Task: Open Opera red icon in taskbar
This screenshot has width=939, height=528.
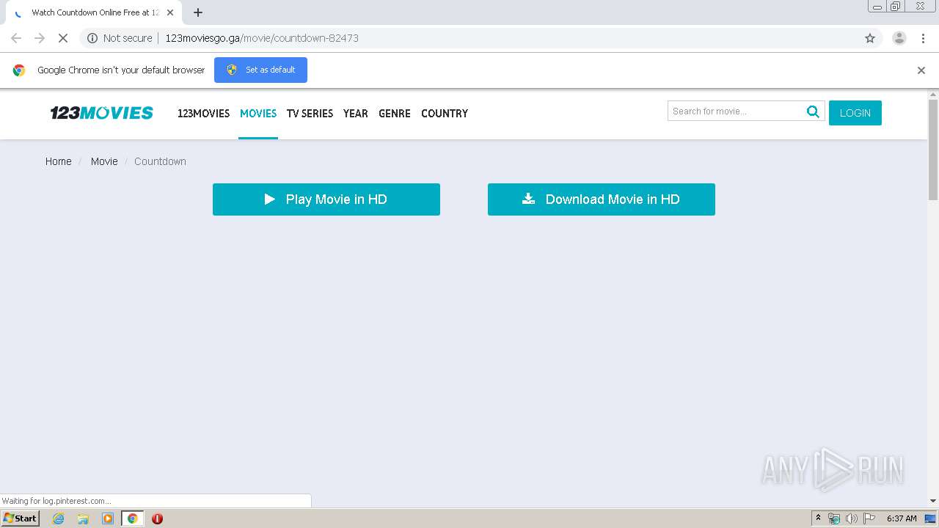Action: point(157,518)
